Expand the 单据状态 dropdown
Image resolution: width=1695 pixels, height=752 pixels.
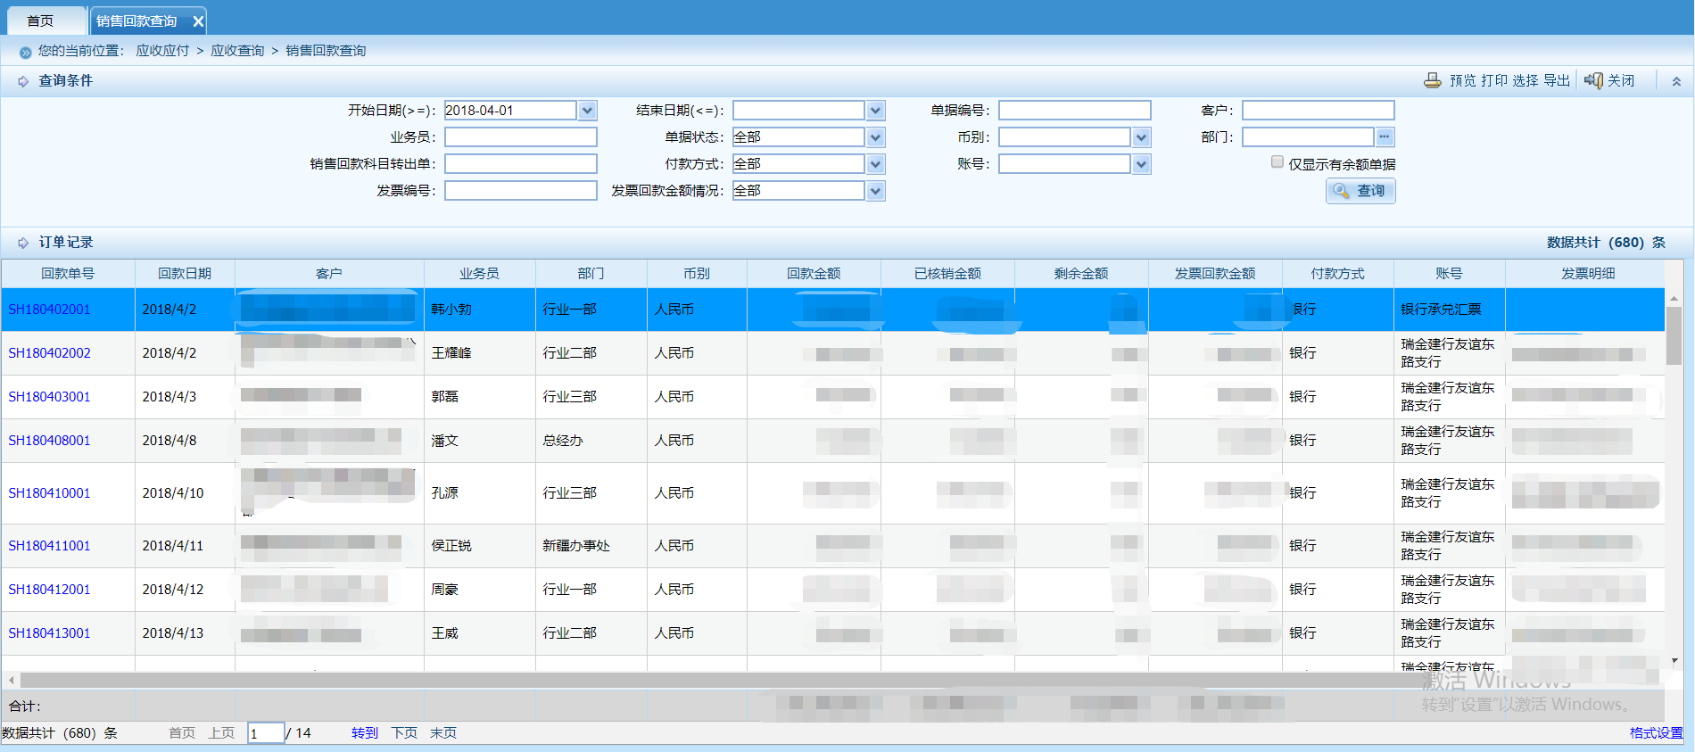click(875, 137)
